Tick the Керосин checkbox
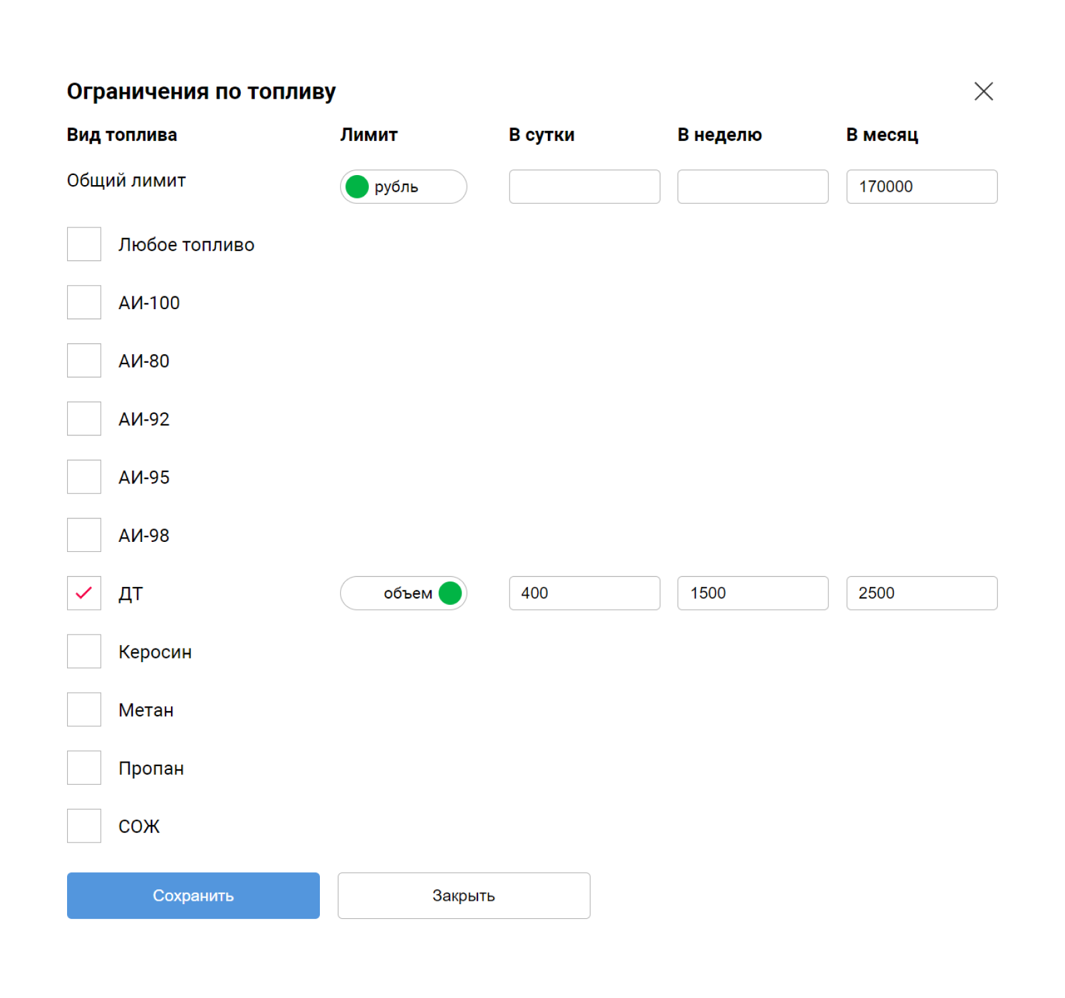The height and width of the screenshot is (998, 1065). 84,651
